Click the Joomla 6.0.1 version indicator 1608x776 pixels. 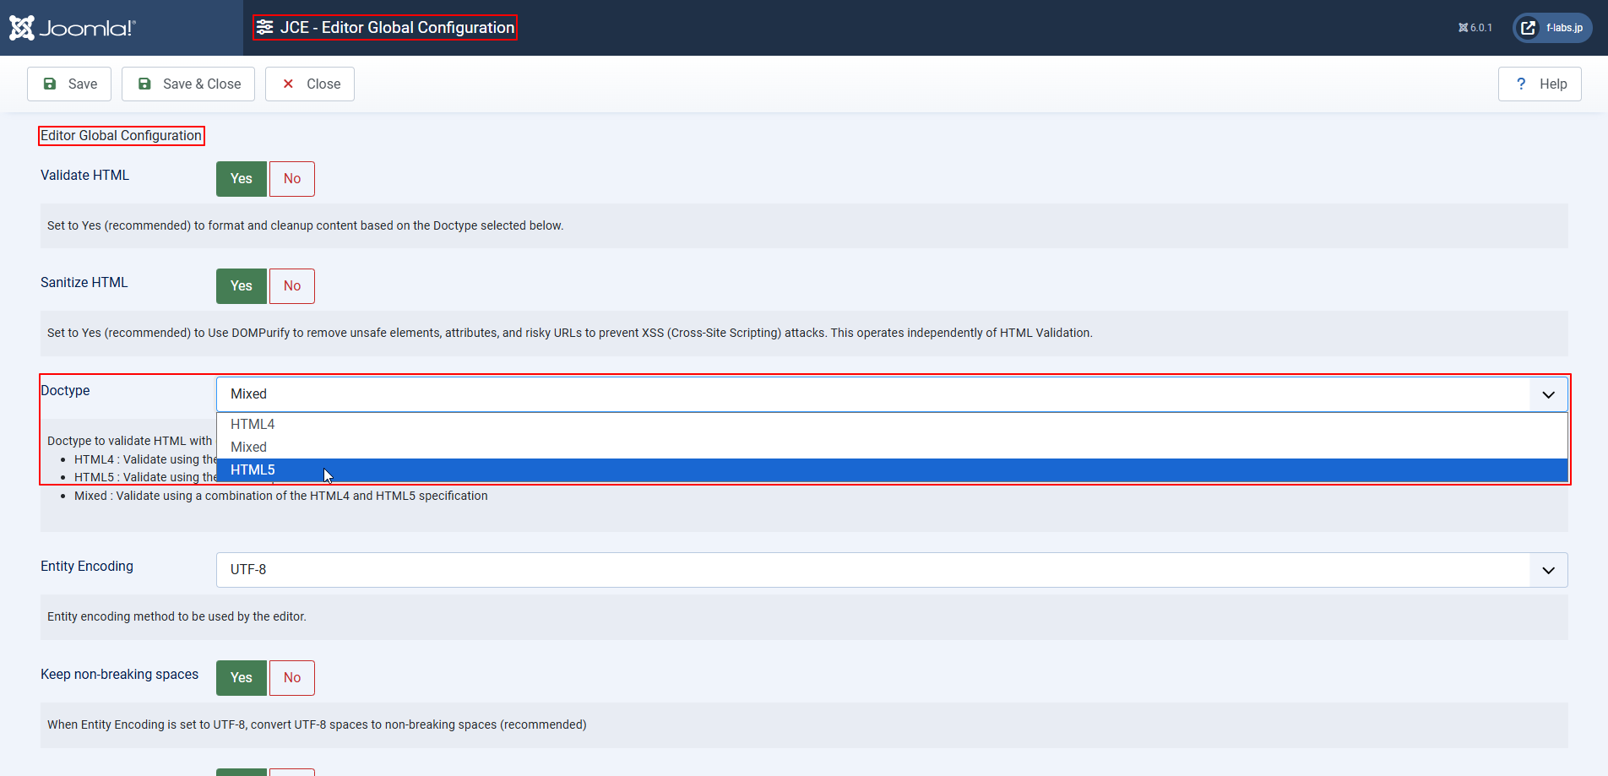(1475, 28)
